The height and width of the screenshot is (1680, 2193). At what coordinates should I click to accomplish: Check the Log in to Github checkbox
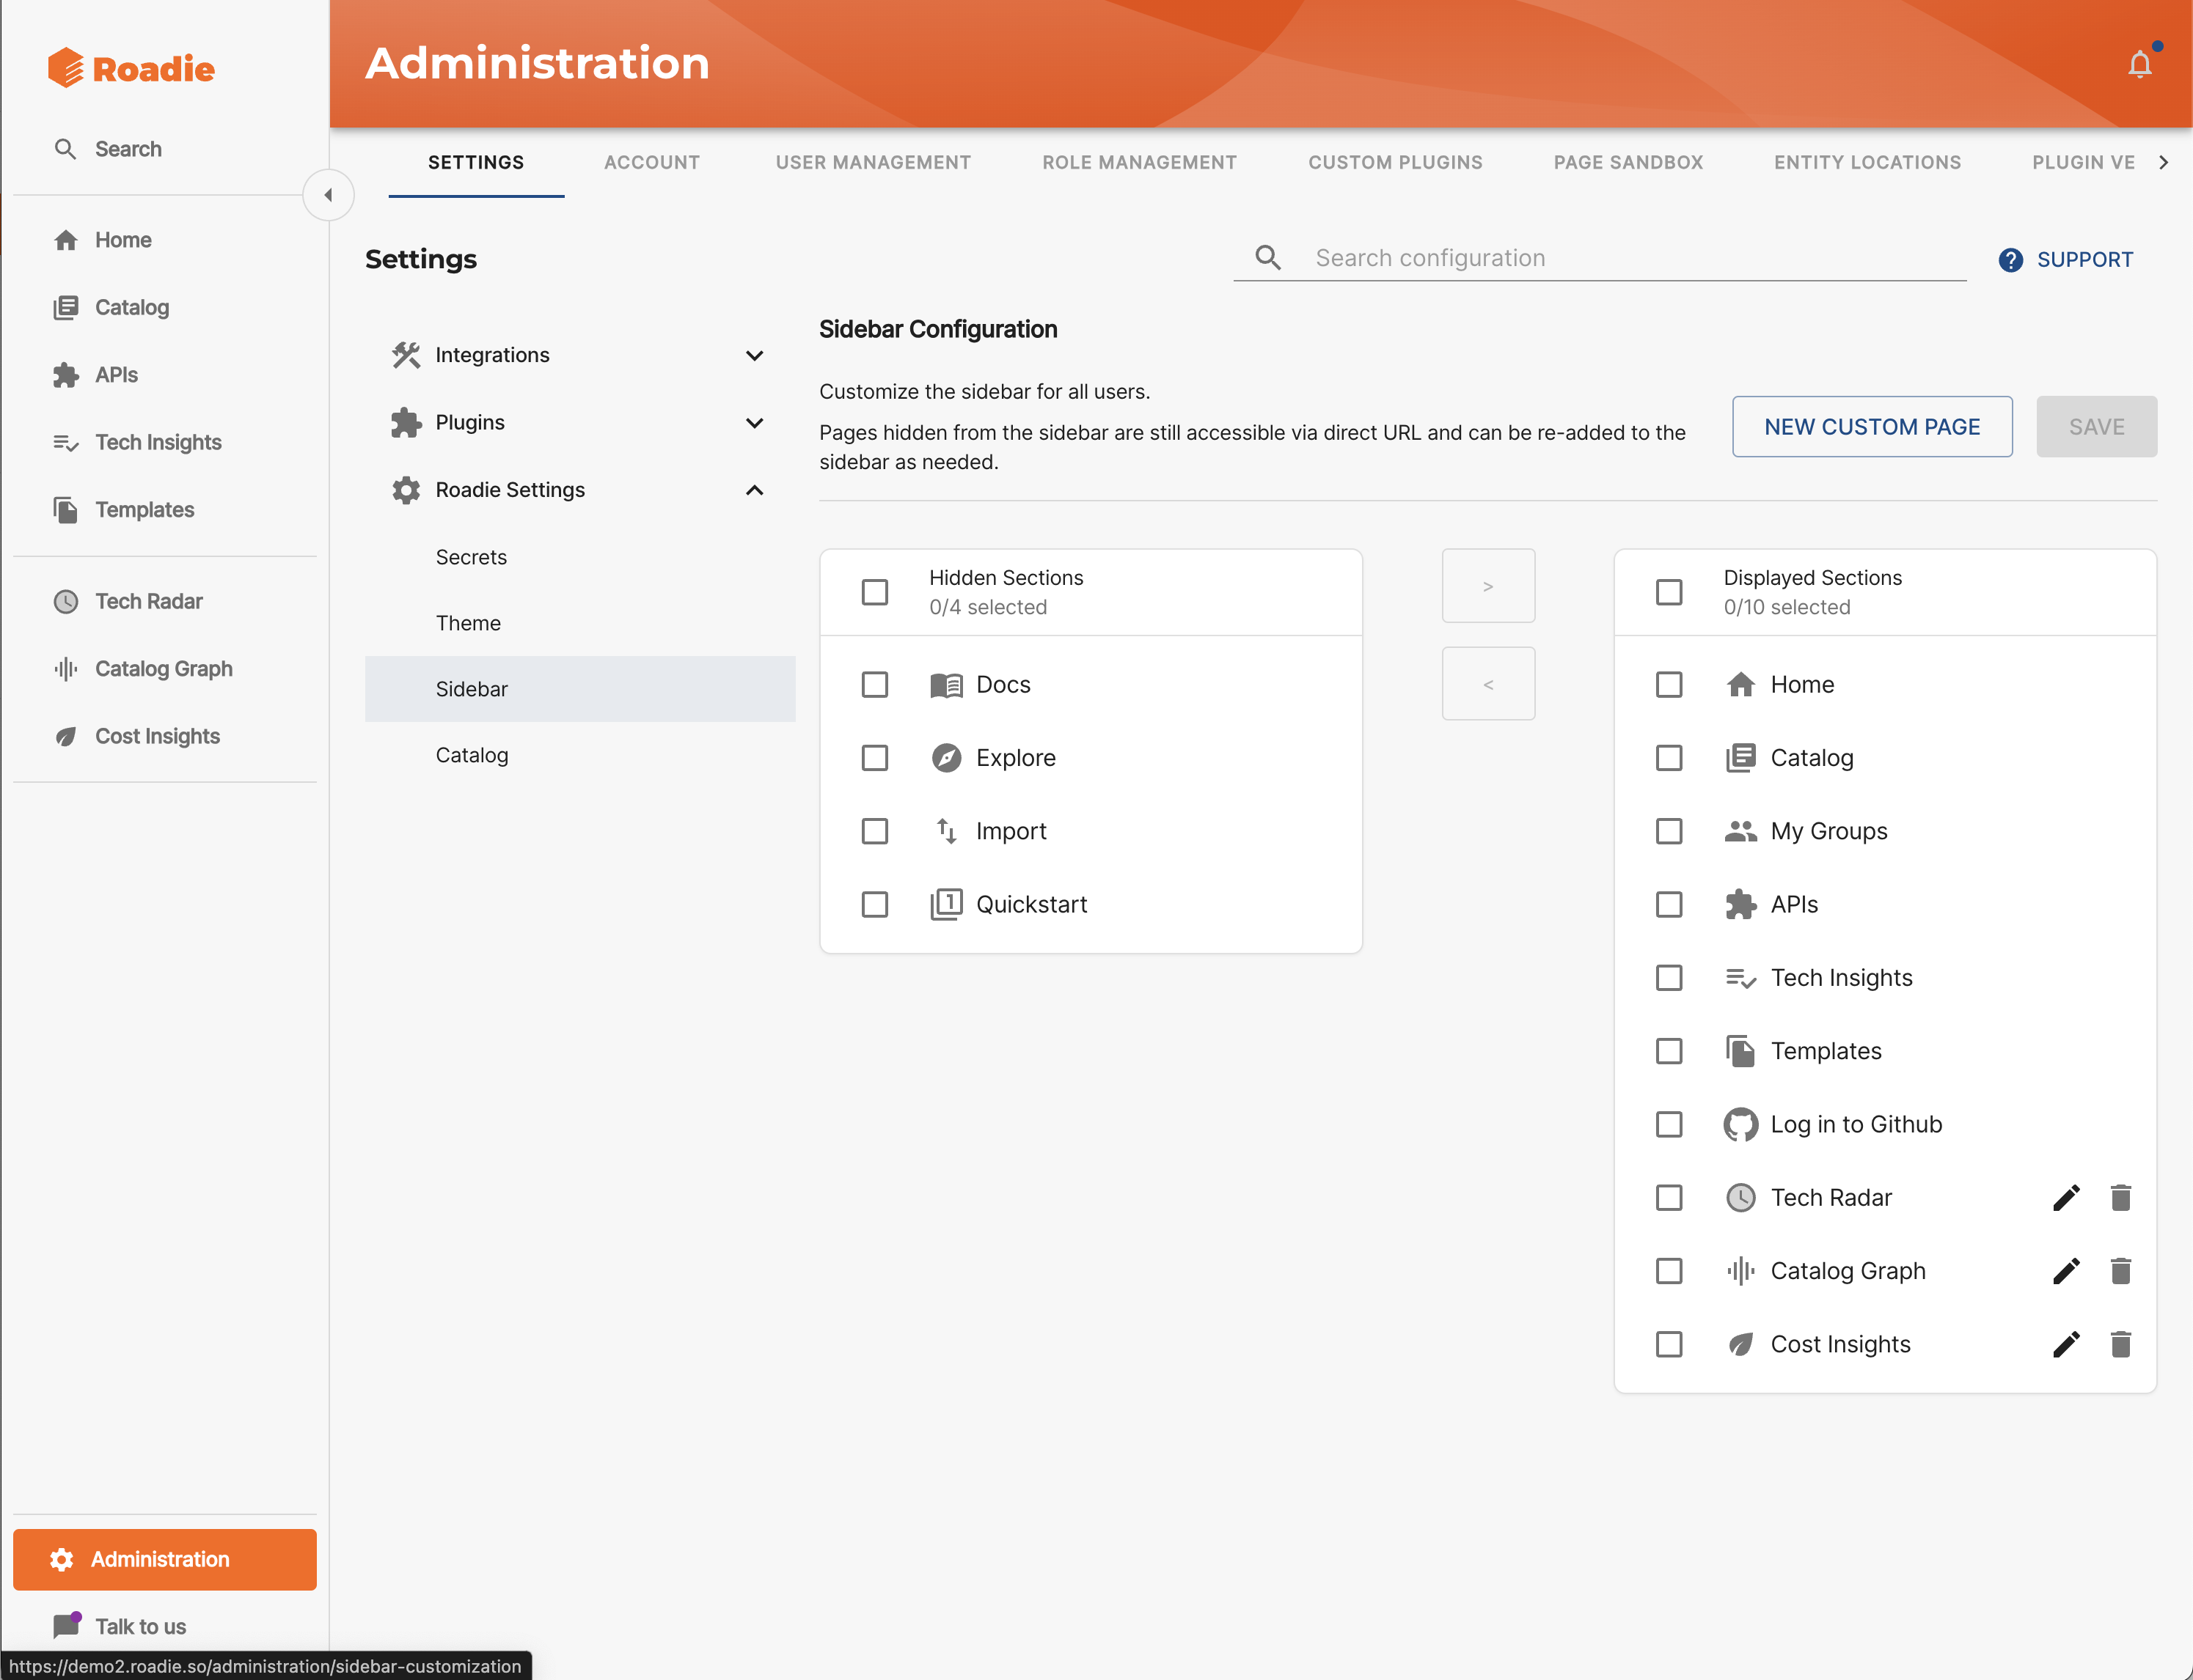(1669, 1124)
